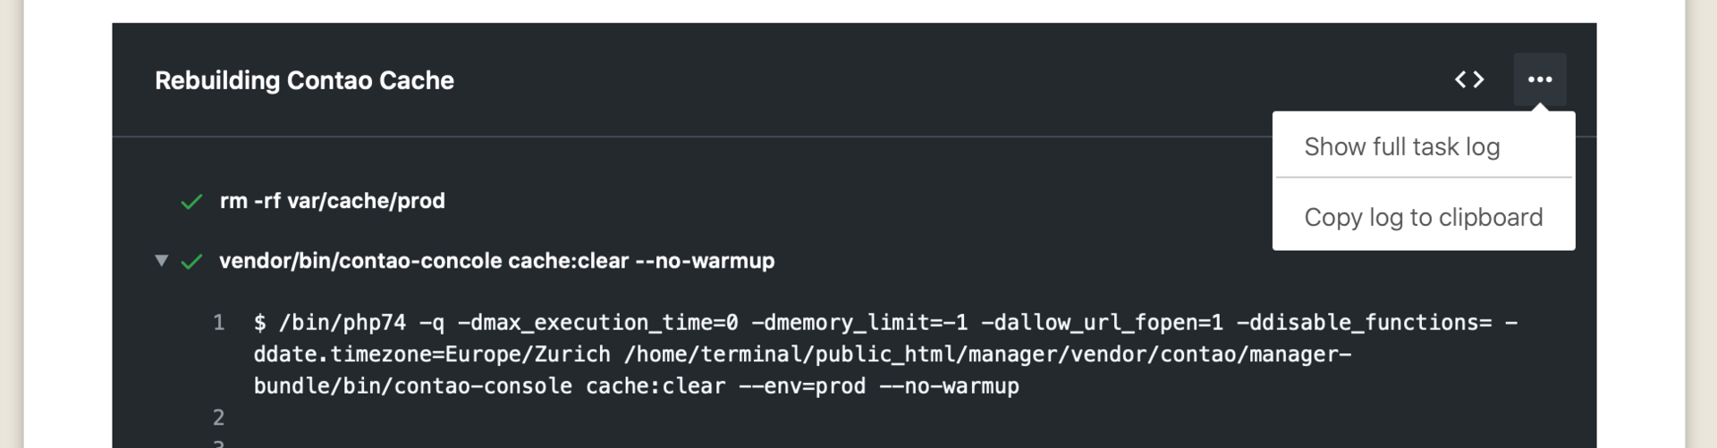The height and width of the screenshot is (448, 1717).
Task: Click line number 1 in the log
Action: pos(219,322)
